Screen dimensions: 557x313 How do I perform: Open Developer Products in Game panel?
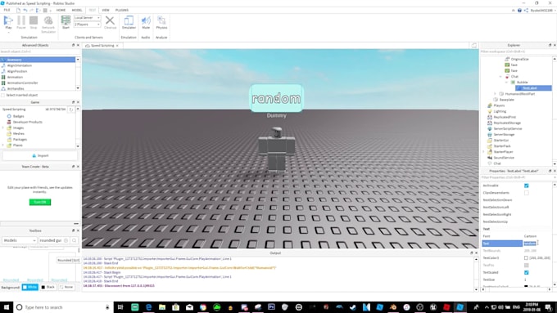tap(27, 122)
